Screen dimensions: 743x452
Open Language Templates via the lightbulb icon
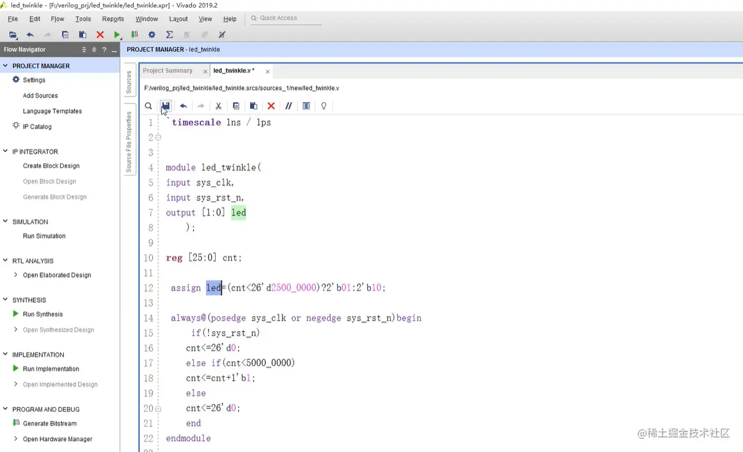pyautogui.click(x=324, y=106)
